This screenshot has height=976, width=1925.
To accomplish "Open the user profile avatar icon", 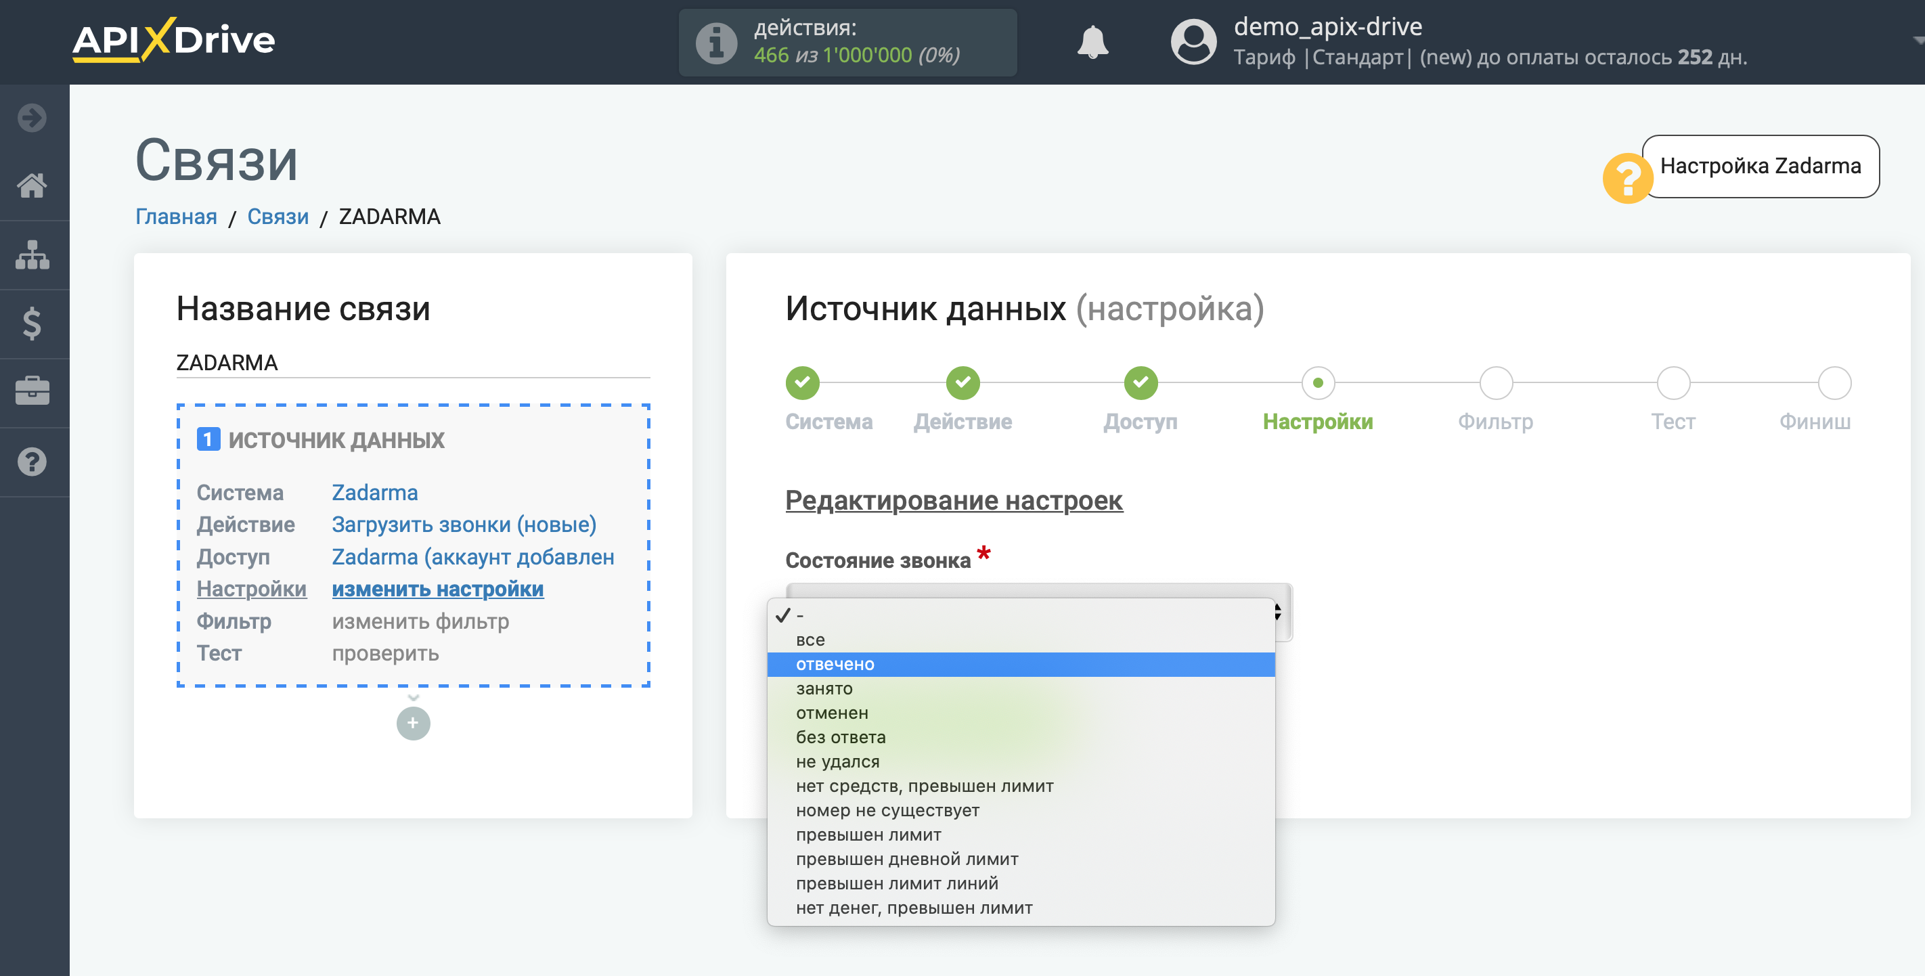I will 1193,42.
